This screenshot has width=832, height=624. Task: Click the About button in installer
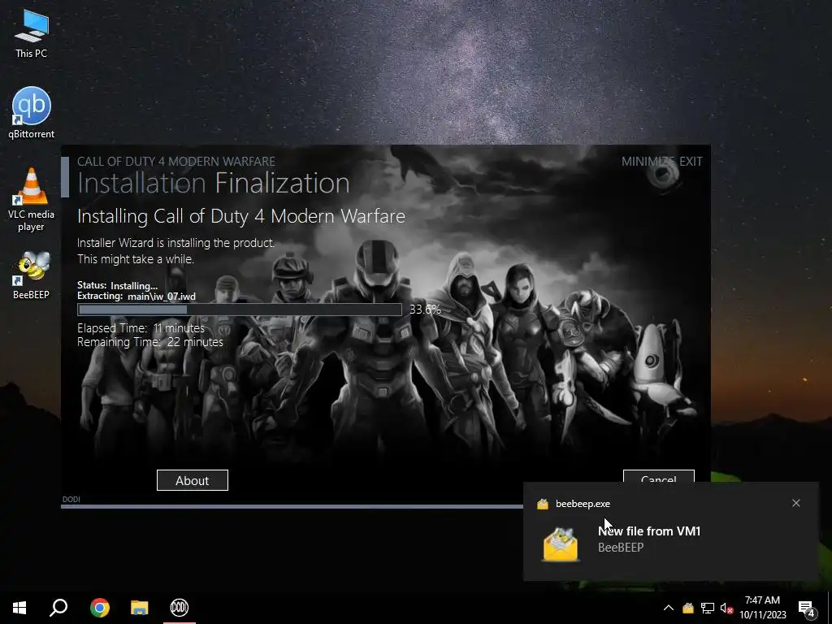192,480
